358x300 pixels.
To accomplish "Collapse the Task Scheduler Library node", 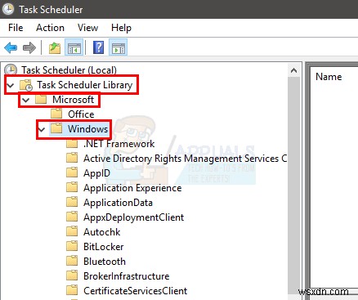I will tap(11, 85).
